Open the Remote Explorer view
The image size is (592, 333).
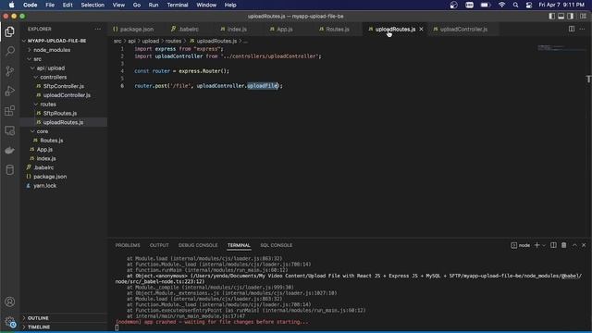pos(10,130)
